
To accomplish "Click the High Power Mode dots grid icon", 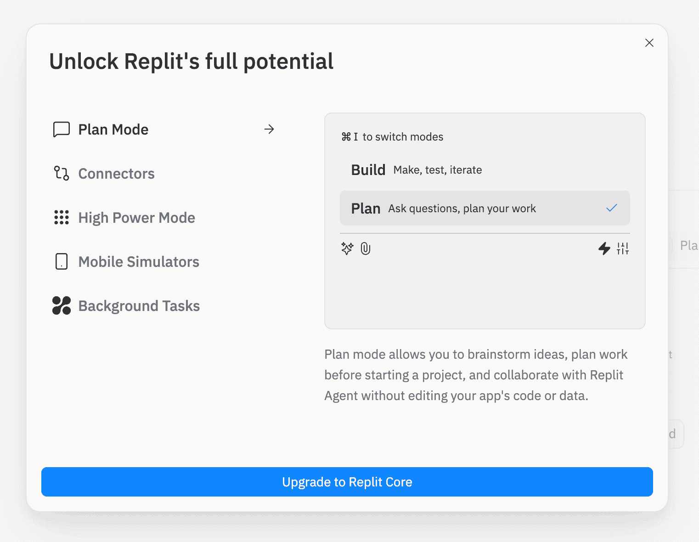I will [x=62, y=217].
